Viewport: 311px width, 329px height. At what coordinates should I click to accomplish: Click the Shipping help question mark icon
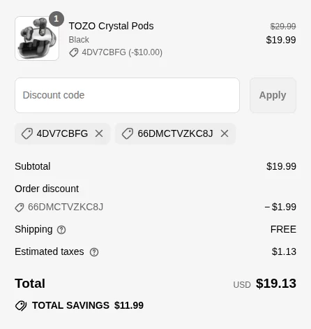[61, 230]
